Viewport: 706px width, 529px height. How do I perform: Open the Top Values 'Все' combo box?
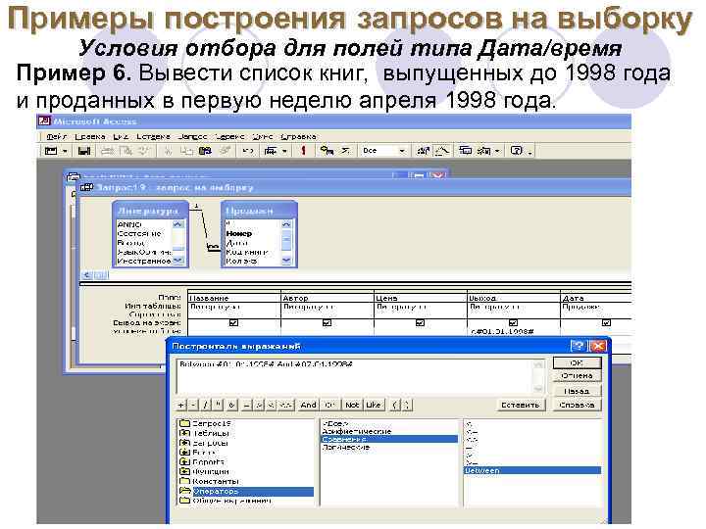[383, 151]
